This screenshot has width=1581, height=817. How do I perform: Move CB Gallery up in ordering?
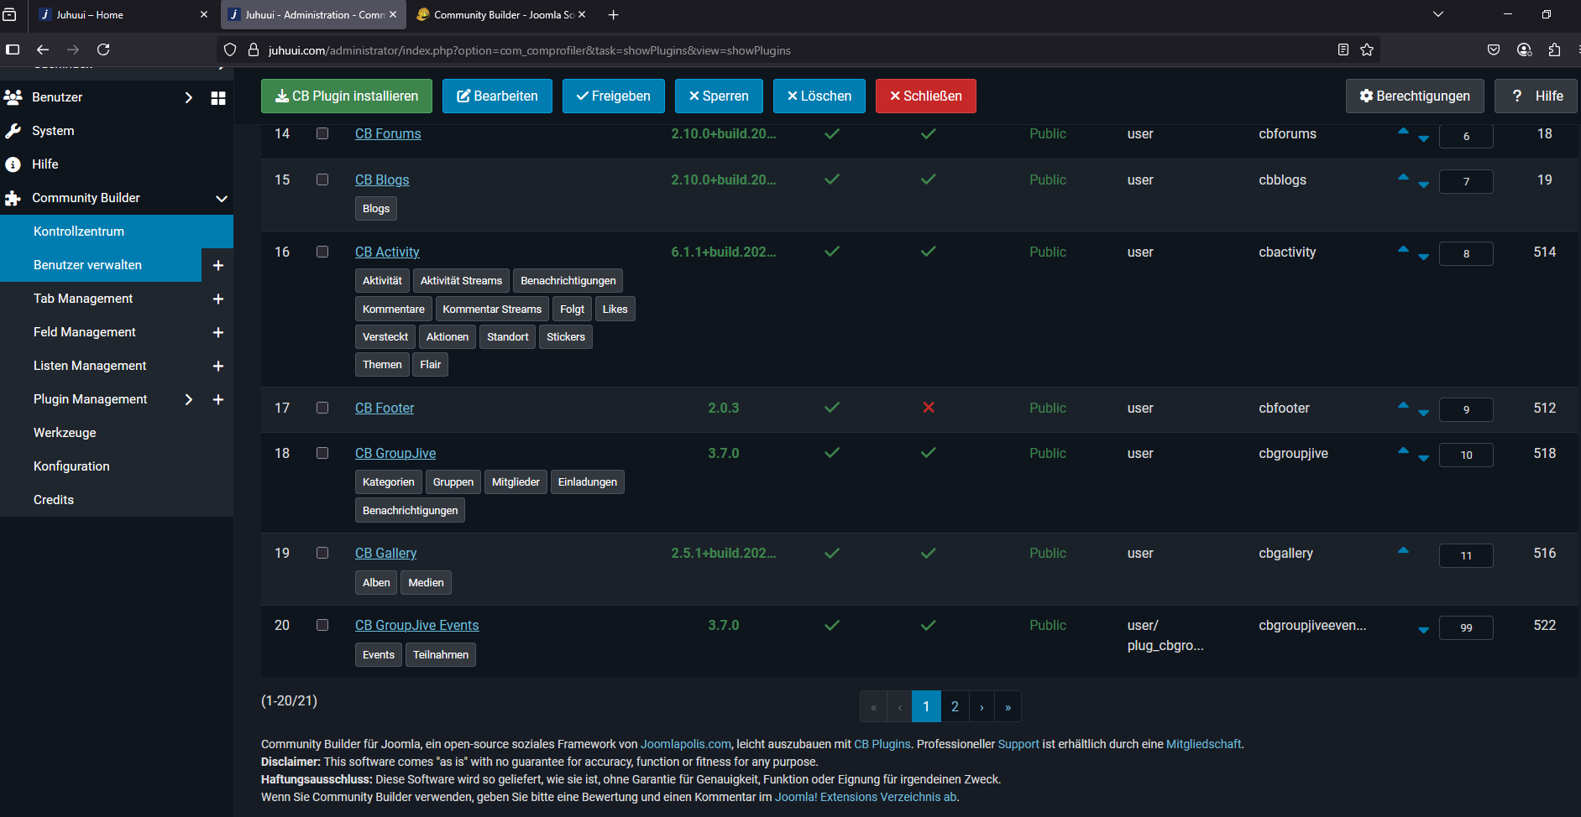point(1403,549)
